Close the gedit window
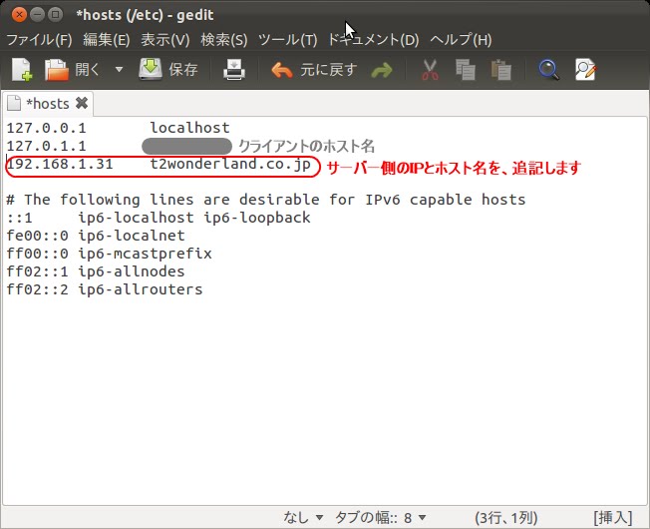Screen dimensions: 650x529 click(19, 15)
